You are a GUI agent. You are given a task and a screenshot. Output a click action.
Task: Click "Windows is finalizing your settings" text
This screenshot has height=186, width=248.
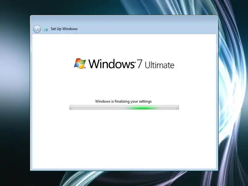pyautogui.click(x=123, y=101)
